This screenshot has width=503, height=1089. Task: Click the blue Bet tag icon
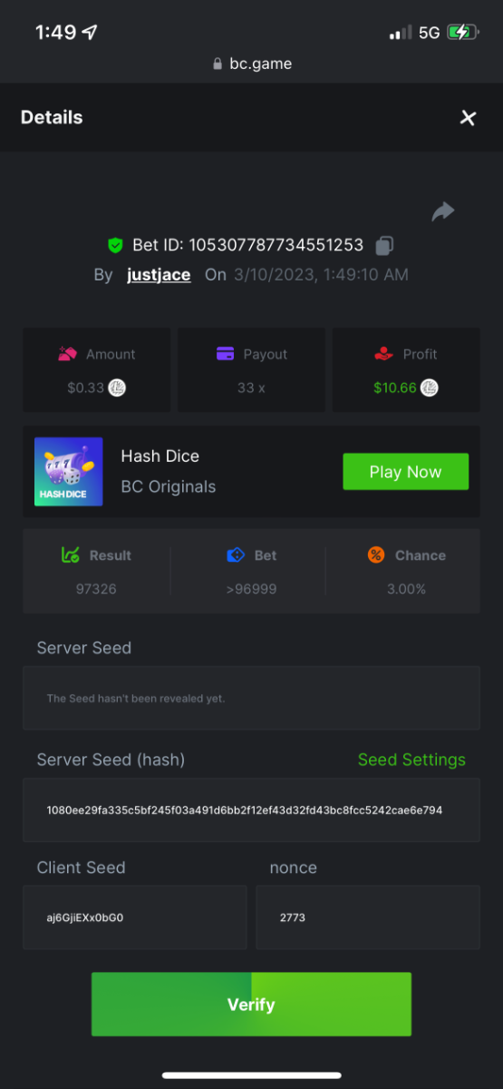(x=235, y=555)
